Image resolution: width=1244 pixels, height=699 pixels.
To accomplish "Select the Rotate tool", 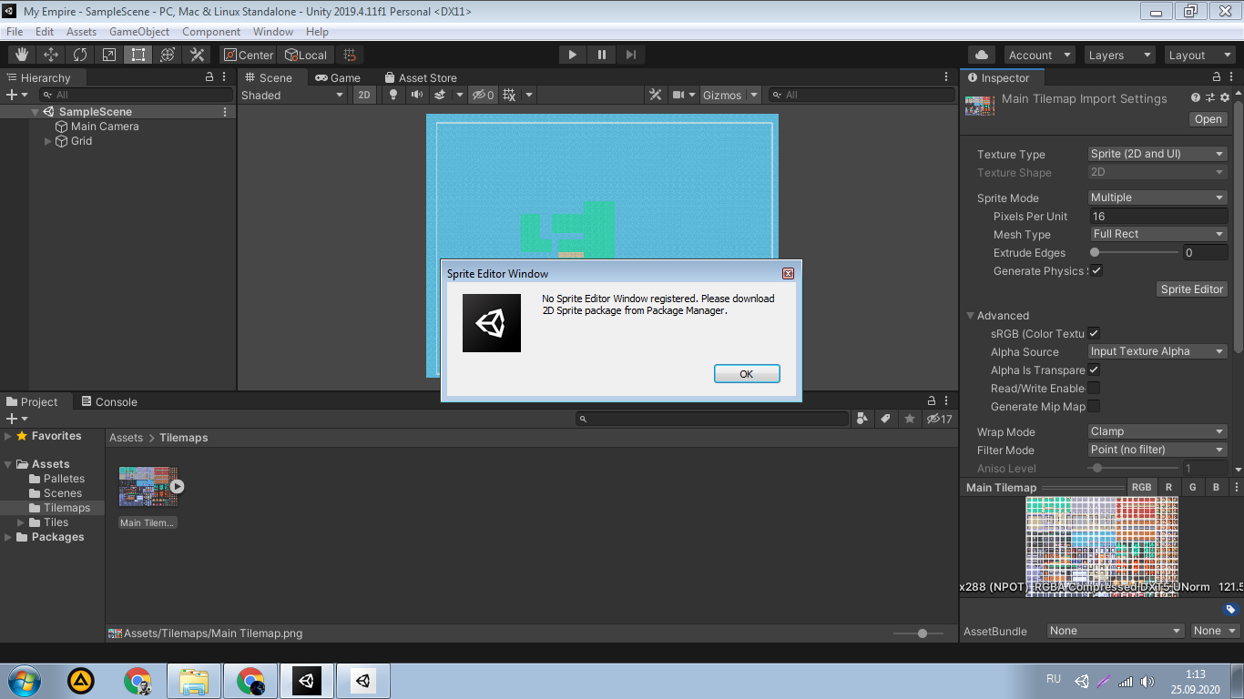I will pos(80,55).
